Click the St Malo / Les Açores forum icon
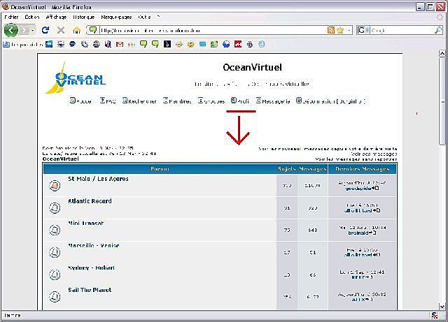448x322 pixels. 55,185
